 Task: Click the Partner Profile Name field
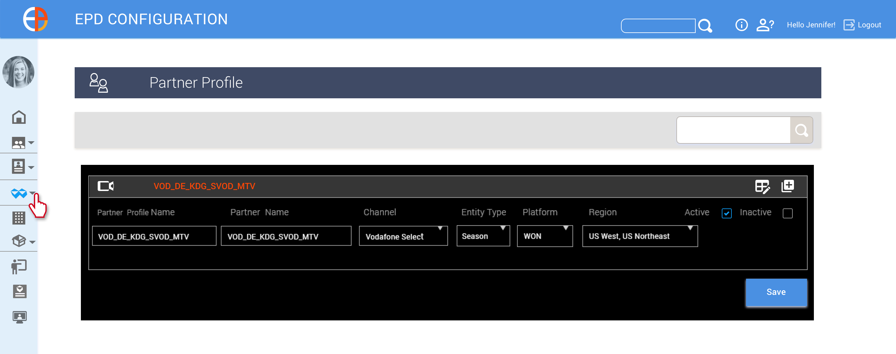[154, 236]
